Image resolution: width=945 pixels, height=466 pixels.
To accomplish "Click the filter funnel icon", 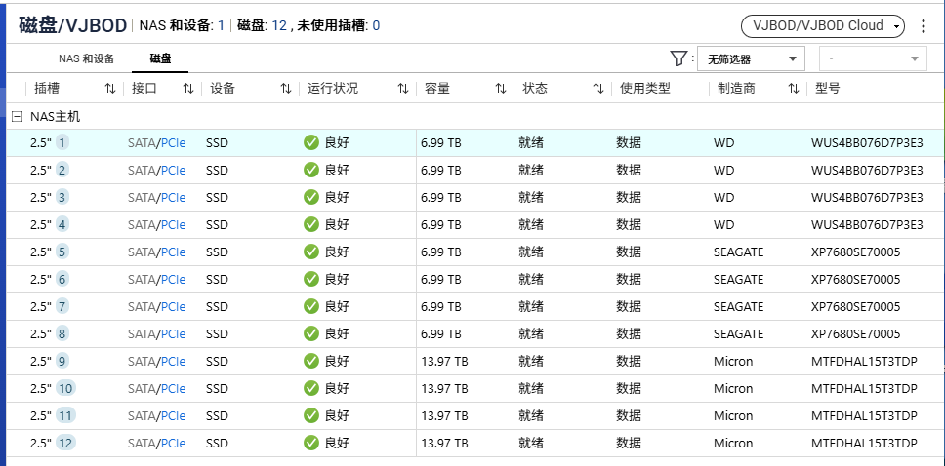I will [x=679, y=58].
